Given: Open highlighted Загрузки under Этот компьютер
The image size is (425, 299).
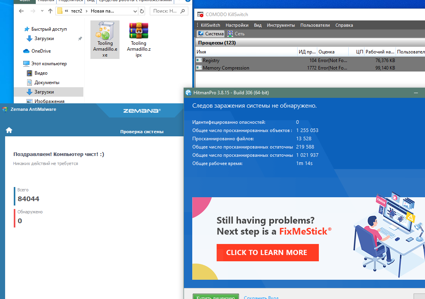Looking at the screenshot, I should (48, 92).
